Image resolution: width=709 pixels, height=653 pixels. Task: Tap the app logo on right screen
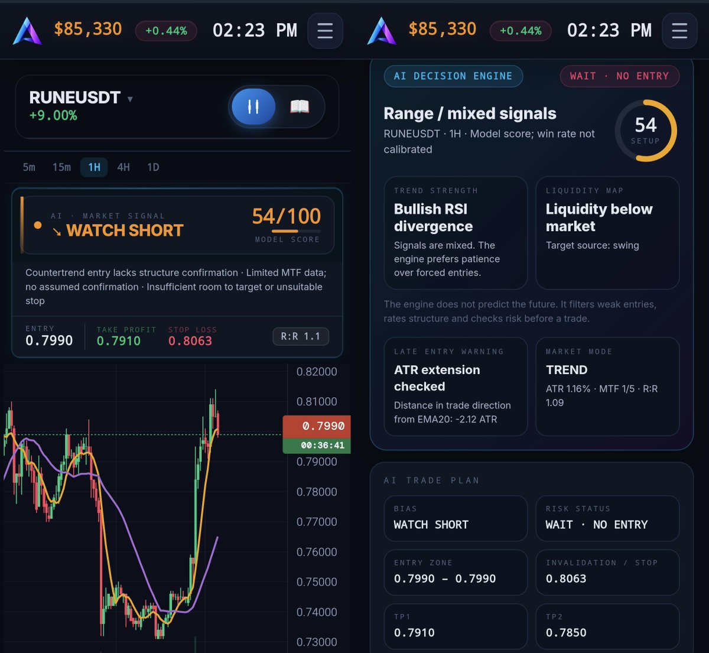382,31
